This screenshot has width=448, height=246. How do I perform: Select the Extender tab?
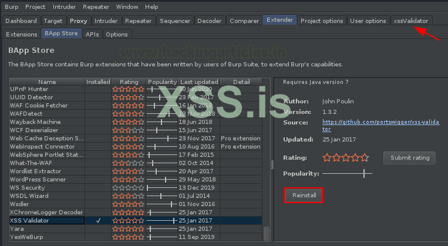point(279,20)
